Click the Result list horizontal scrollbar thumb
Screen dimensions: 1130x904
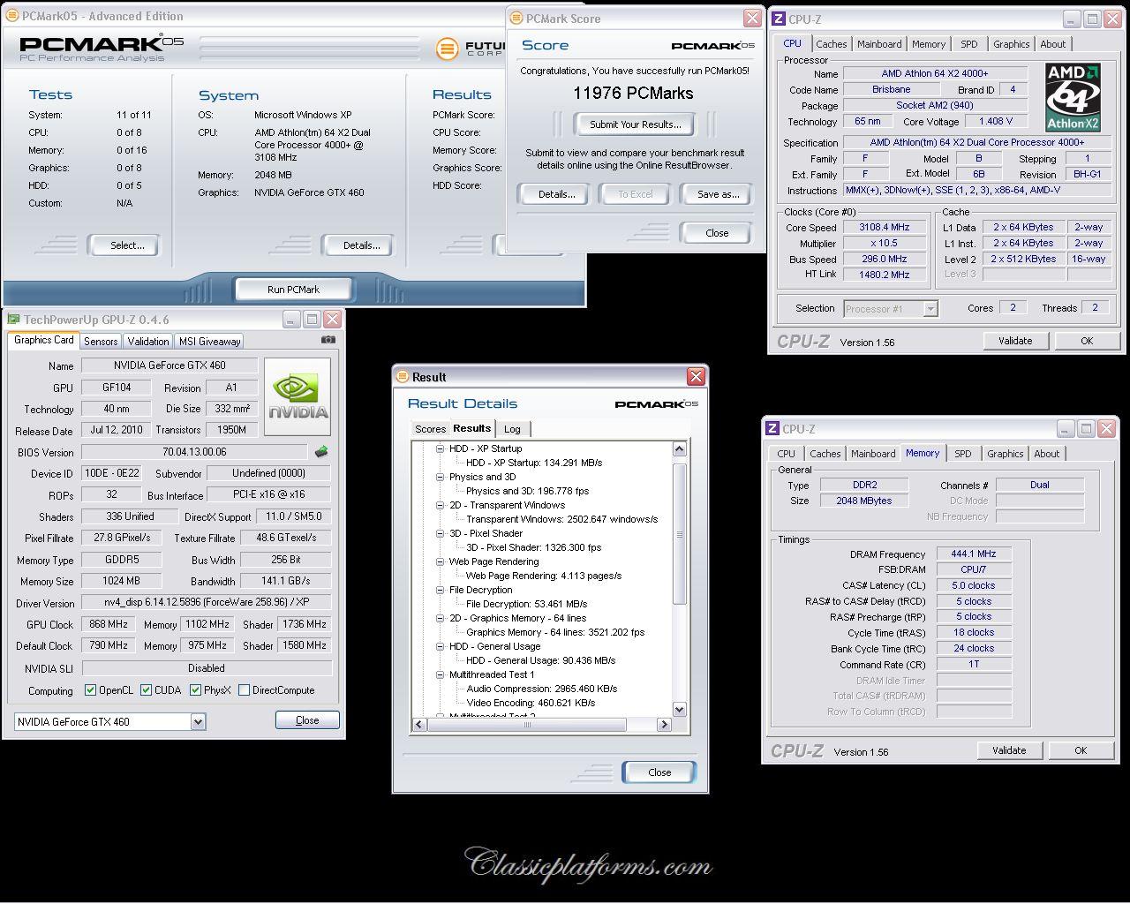(527, 725)
